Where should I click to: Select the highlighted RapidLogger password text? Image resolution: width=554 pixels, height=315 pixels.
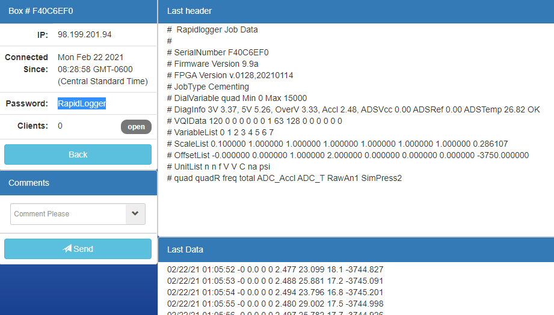(82, 103)
